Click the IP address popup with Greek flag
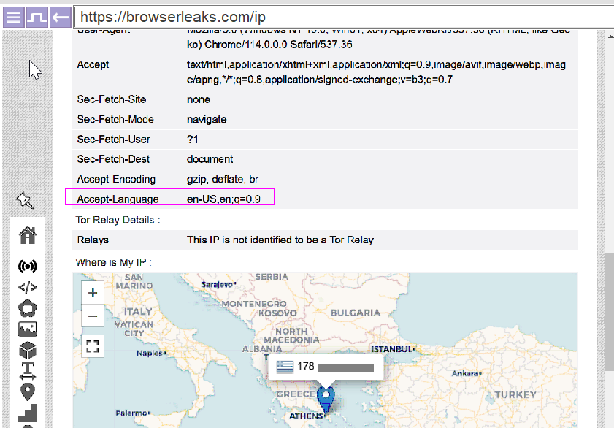 tap(326, 367)
